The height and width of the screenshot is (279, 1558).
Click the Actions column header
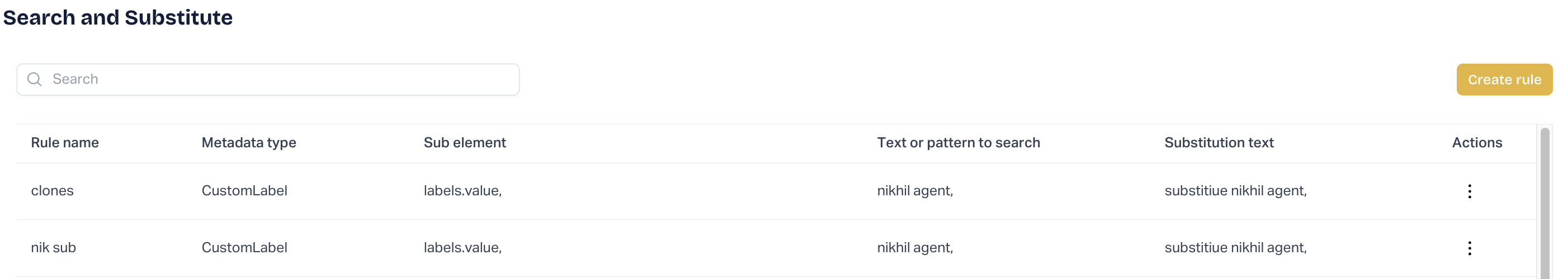[x=1476, y=142]
